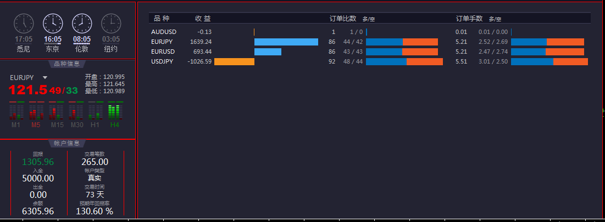Click the New York (纽约) clock icon
The width and height of the screenshot is (605, 222).
111,24
